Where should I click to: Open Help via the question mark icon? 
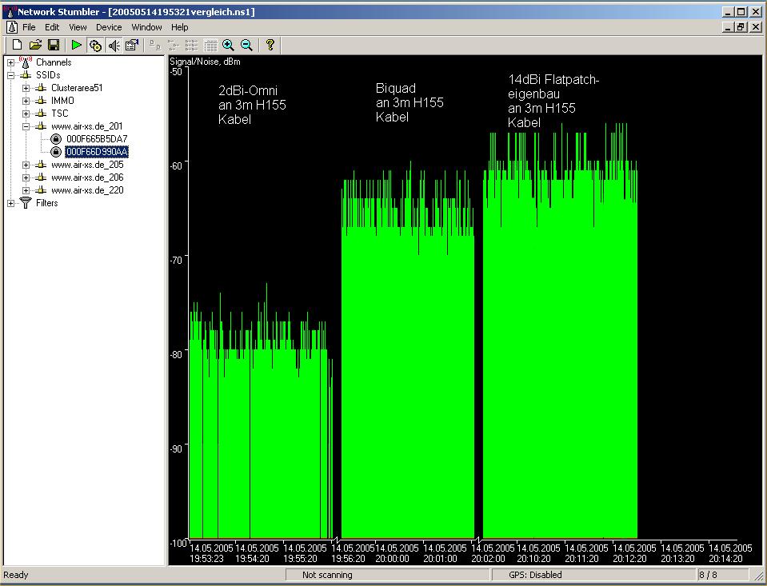[270, 45]
